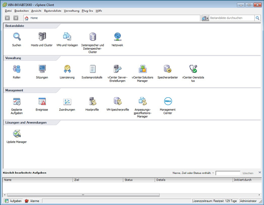
Task: Click the Home address bar
Action: coord(112,18)
